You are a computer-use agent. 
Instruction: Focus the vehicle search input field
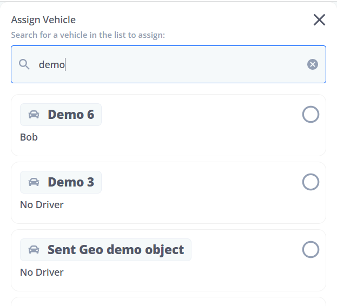pyautogui.click(x=169, y=64)
